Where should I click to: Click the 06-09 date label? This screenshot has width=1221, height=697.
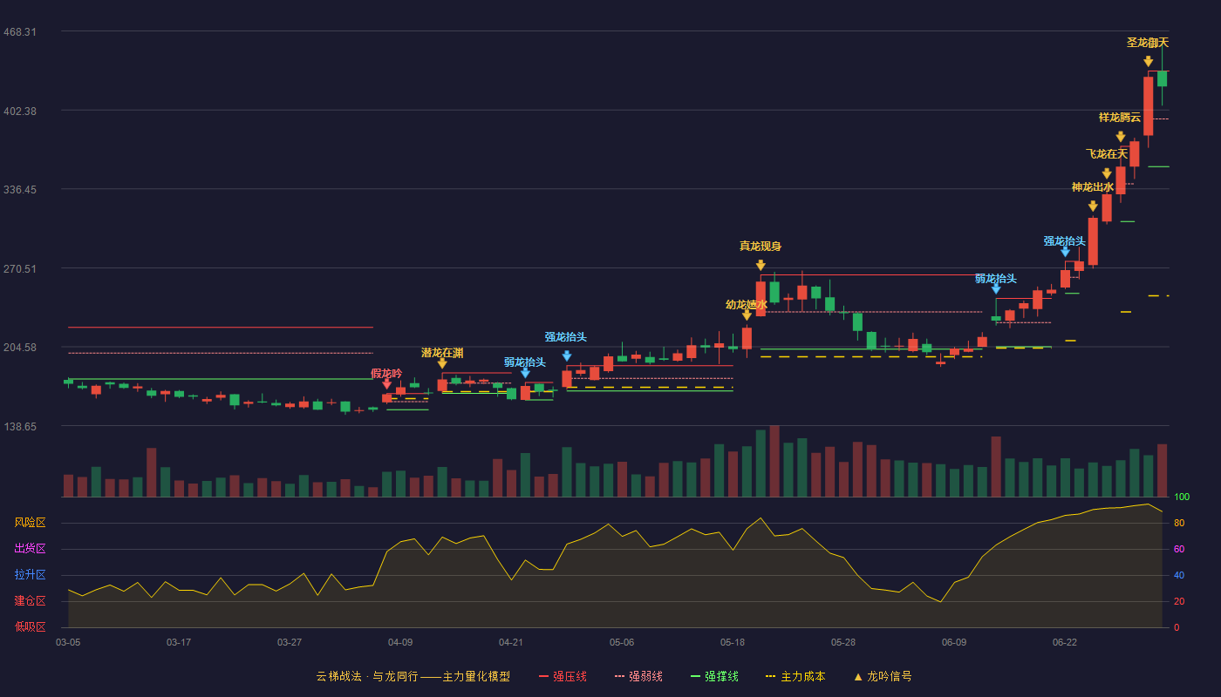tap(954, 642)
